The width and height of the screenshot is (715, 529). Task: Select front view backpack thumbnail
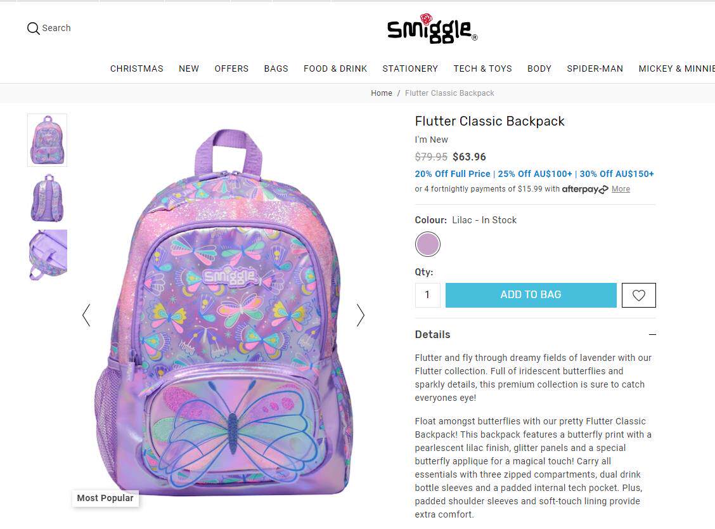pyautogui.click(x=47, y=140)
